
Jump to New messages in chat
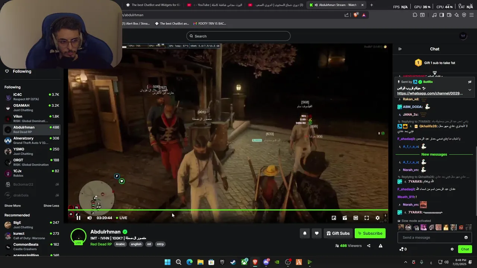(434, 154)
